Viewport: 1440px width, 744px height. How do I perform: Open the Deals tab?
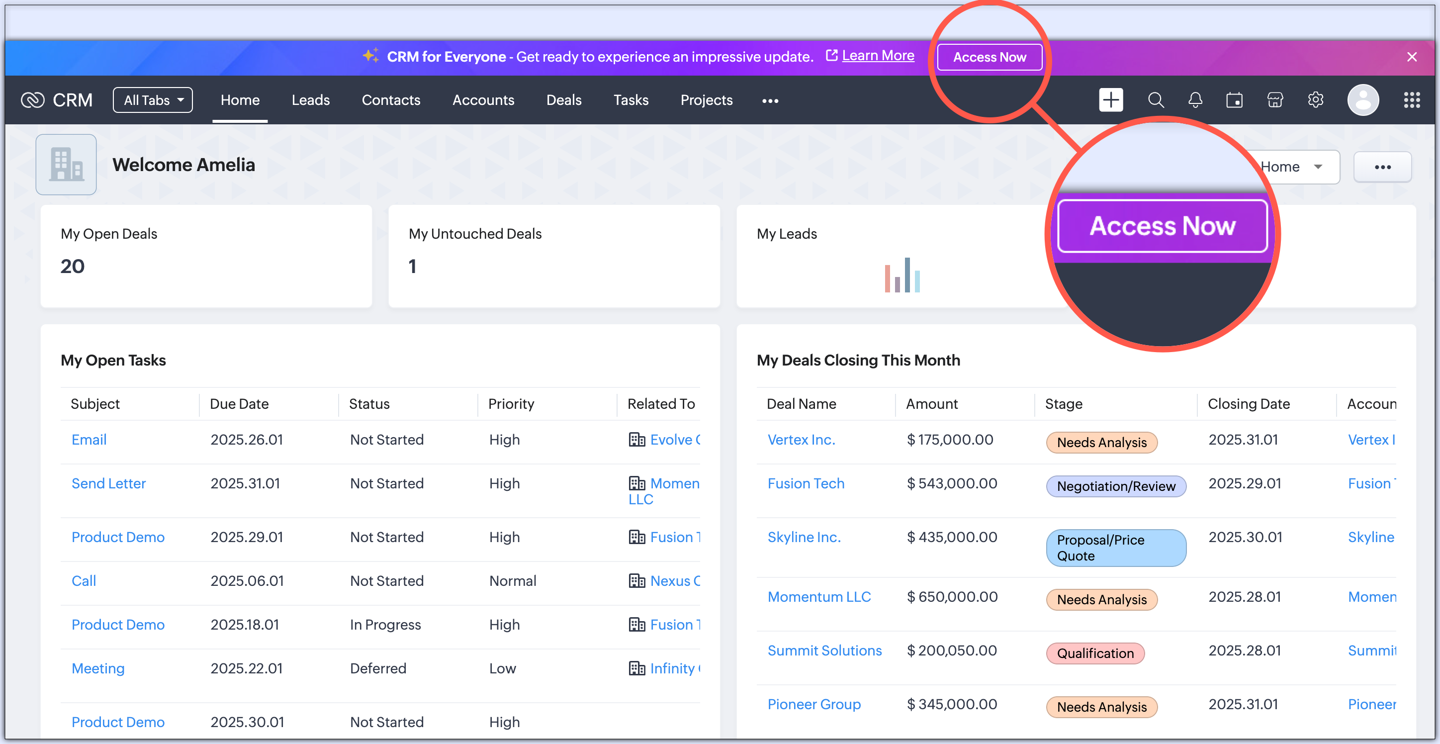[x=563, y=100]
